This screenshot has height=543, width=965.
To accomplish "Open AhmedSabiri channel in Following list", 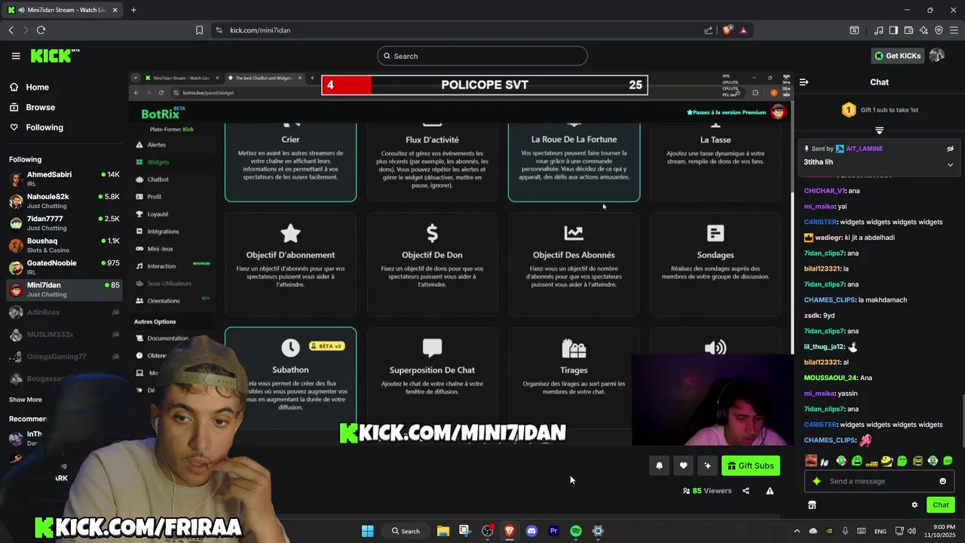I will pos(64,179).
